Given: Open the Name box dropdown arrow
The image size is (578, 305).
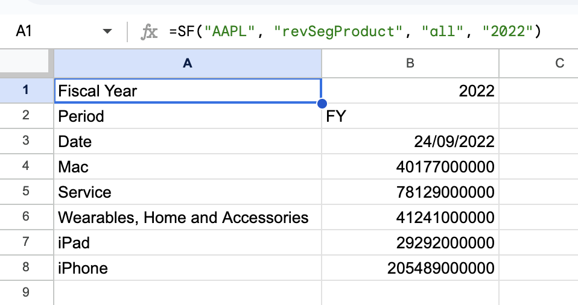Looking at the screenshot, I should (107, 31).
